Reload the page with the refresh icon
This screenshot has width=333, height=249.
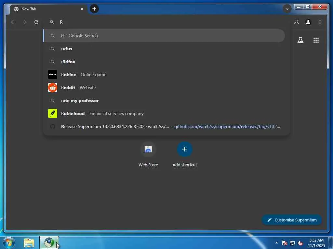[36, 22]
